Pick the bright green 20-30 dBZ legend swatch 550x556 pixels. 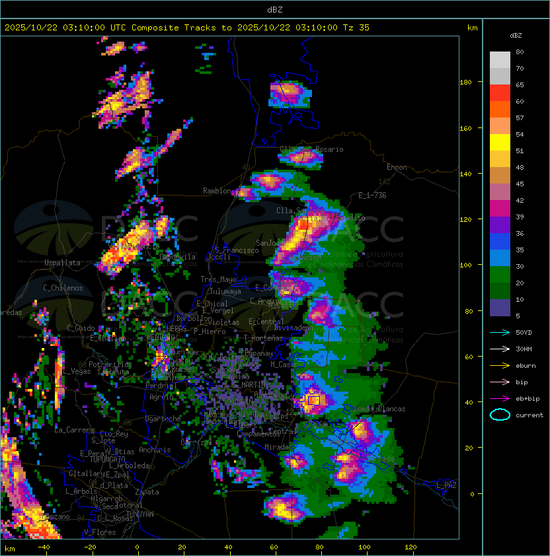coord(500,275)
